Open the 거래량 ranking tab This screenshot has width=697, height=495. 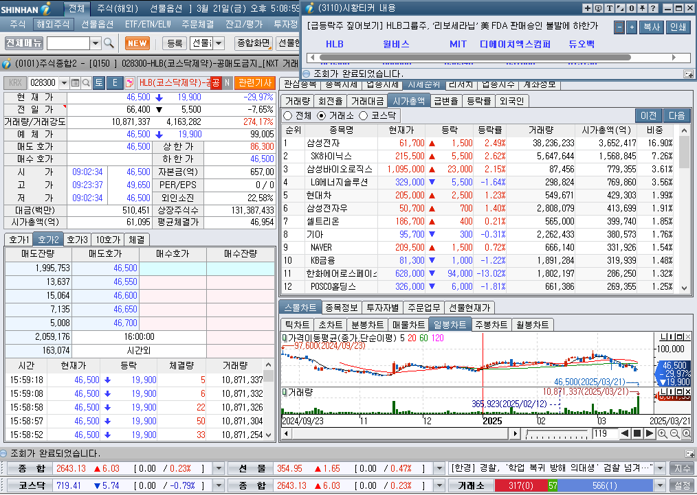(x=298, y=101)
